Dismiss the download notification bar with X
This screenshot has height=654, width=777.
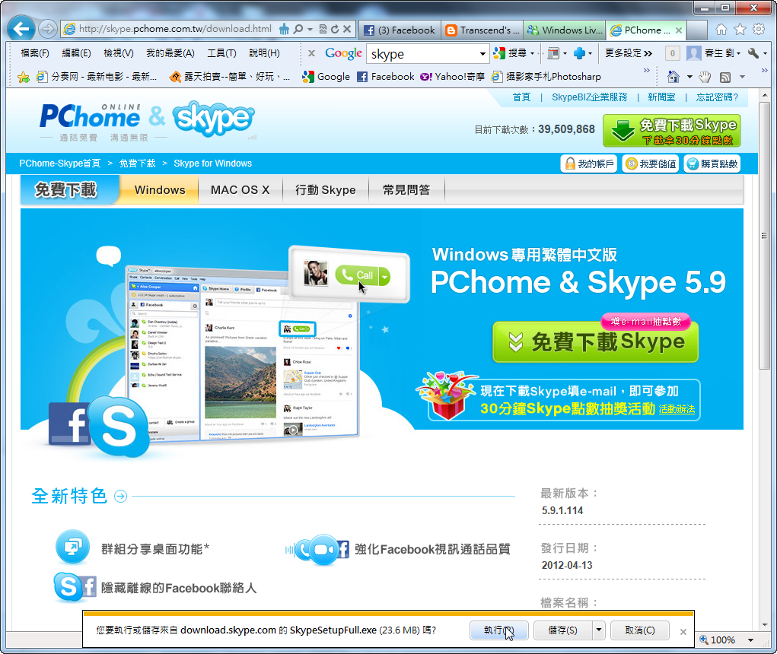(x=683, y=632)
